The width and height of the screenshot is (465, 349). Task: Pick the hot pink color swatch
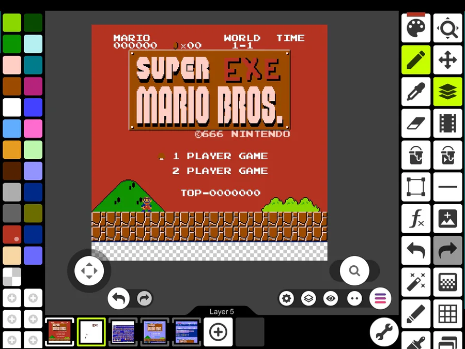[x=33, y=128]
